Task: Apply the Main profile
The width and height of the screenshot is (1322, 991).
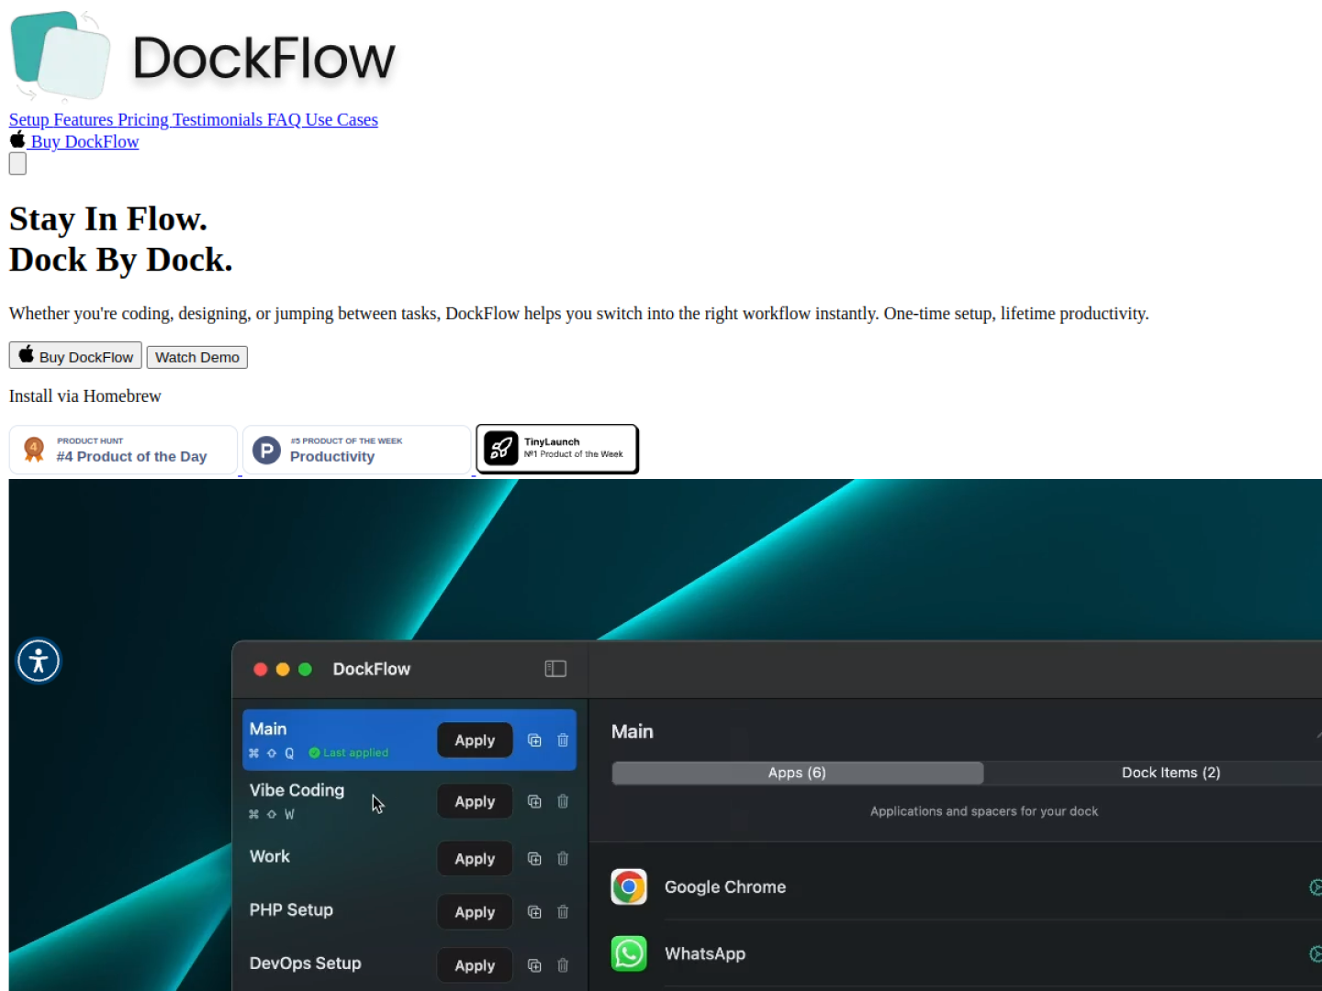Action: pyautogui.click(x=475, y=740)
